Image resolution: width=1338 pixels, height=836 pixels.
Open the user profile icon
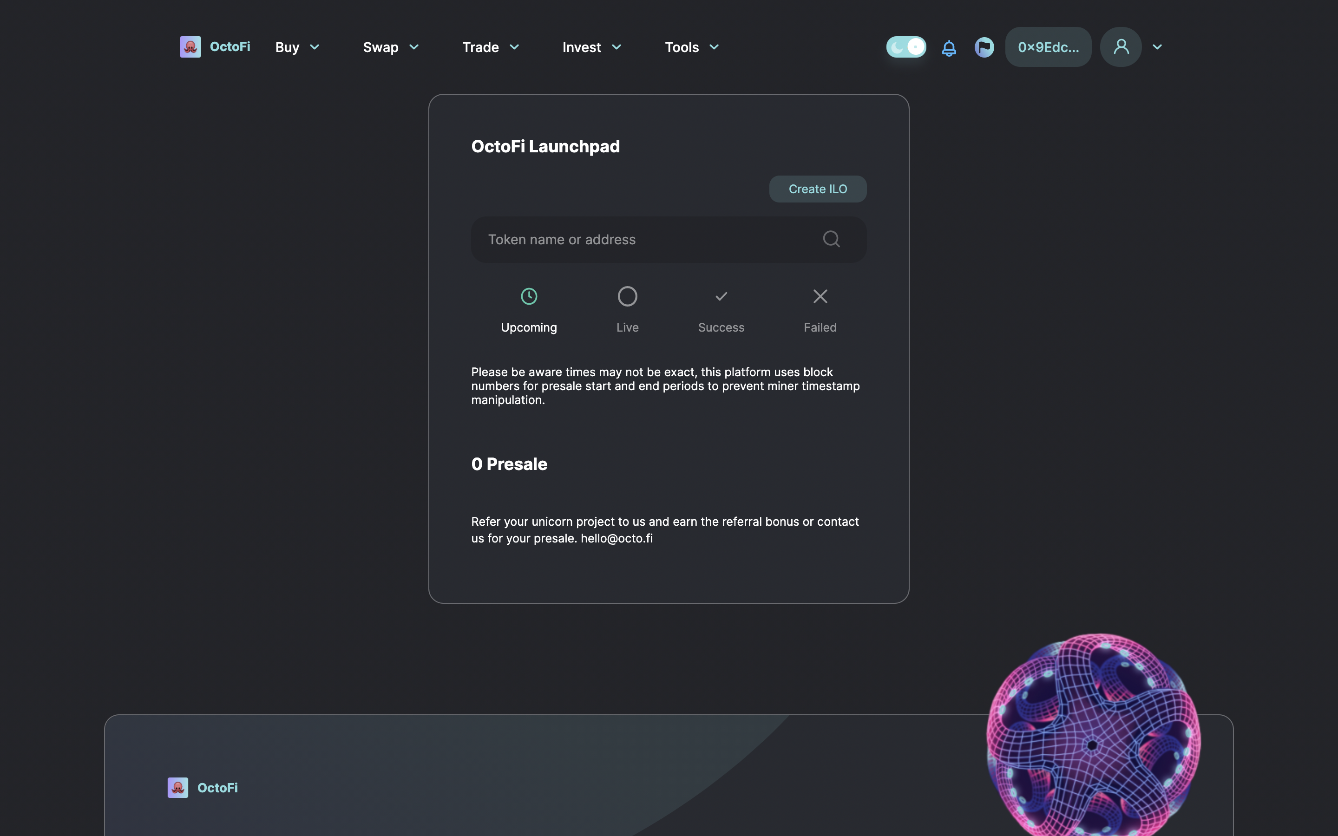pos(1121,47)
